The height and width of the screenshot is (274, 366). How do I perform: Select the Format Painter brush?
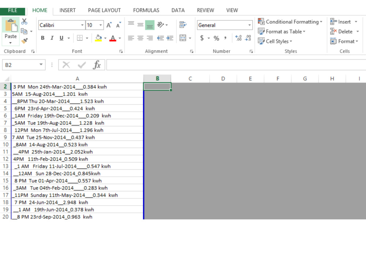pyautogui.click(x=24, y=41)
